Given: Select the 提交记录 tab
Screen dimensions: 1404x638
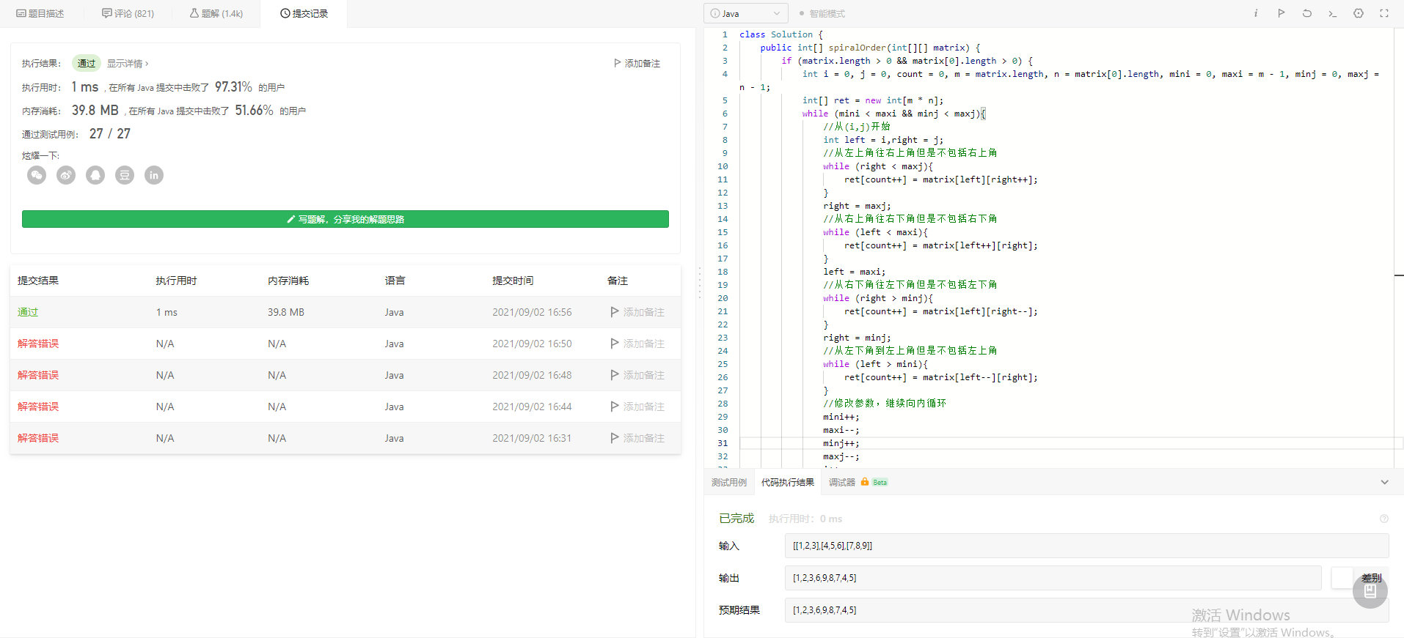Looking at the screenshot, I should [304, 13].
